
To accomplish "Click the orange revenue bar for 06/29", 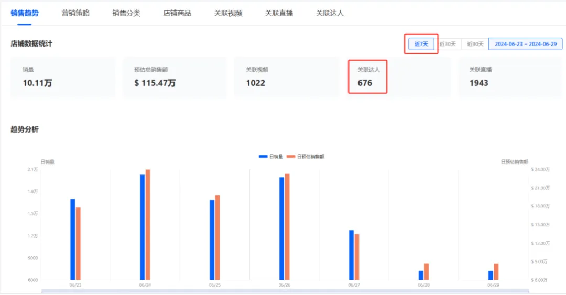I will (496, 271).
